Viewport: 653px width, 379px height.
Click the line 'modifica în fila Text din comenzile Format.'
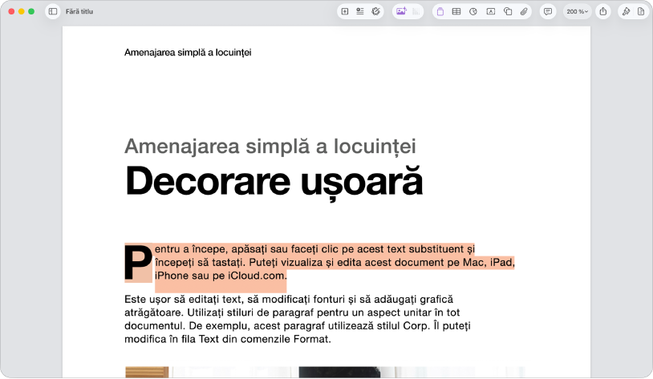(228, 339)
